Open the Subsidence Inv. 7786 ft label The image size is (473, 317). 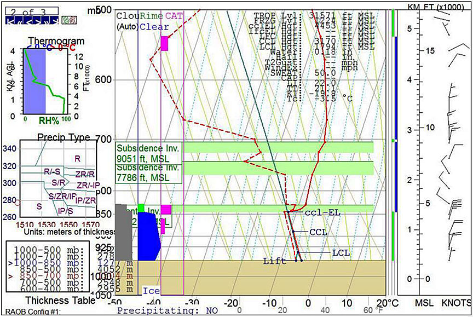click(x=148, y=172)
